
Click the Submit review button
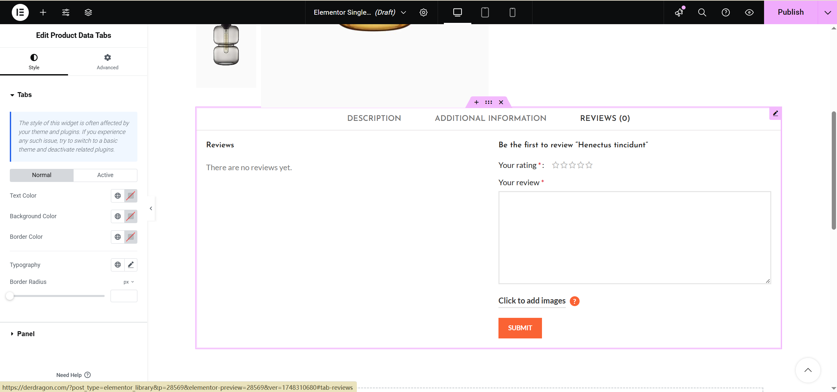tap(520, 328)
